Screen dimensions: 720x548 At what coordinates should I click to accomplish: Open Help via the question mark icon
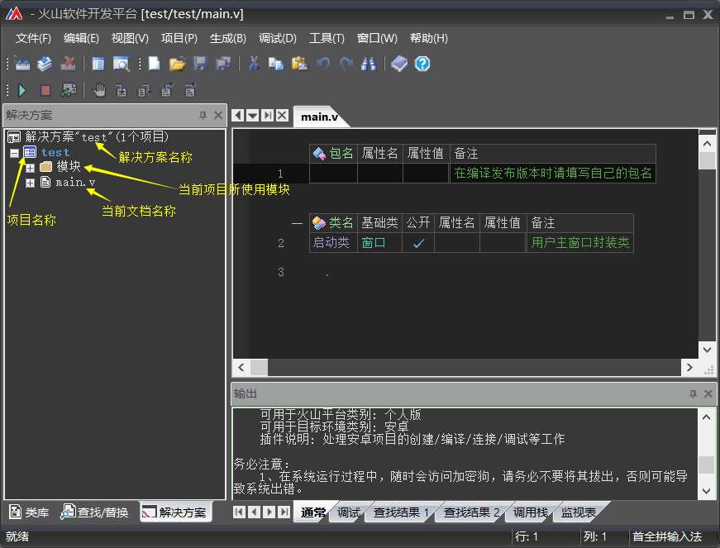coord(422,64)
